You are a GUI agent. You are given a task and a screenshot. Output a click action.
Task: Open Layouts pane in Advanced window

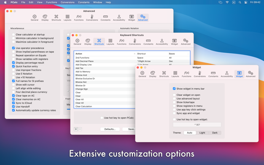click(x=67, y=18)
